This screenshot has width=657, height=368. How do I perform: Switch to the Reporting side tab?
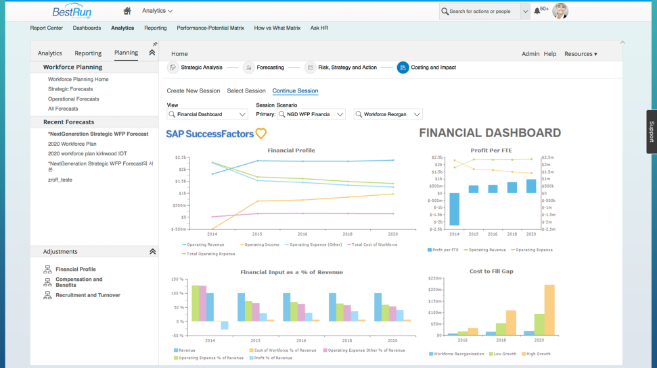(x=88, y=53)
